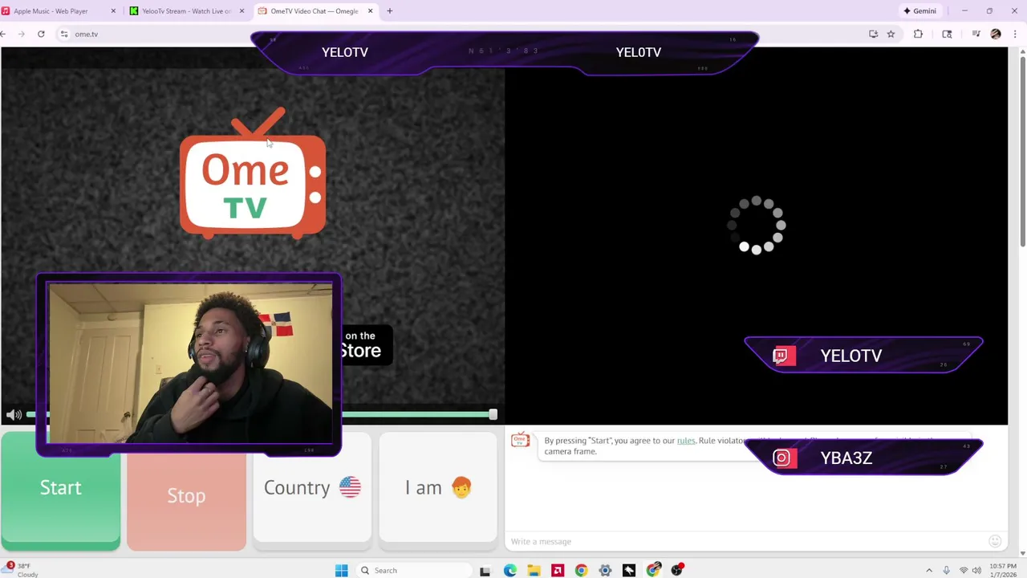This screenshot has height=578, width=1027.
Task: Bookmark this page with the star icon
Action: point(891,34)
